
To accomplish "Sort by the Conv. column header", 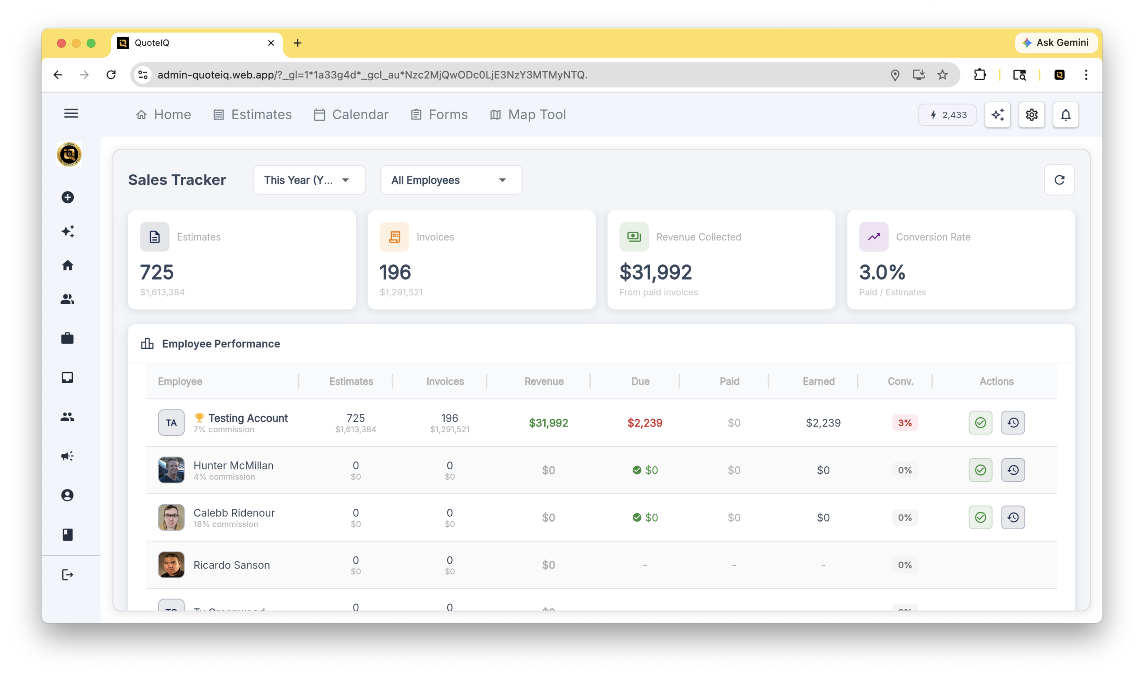I will [900, 381].
